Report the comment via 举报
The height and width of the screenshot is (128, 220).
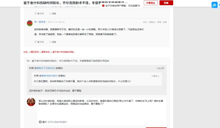pos(159,22)
